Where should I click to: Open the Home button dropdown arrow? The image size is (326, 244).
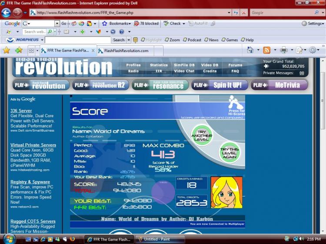[x=258, y=50]
